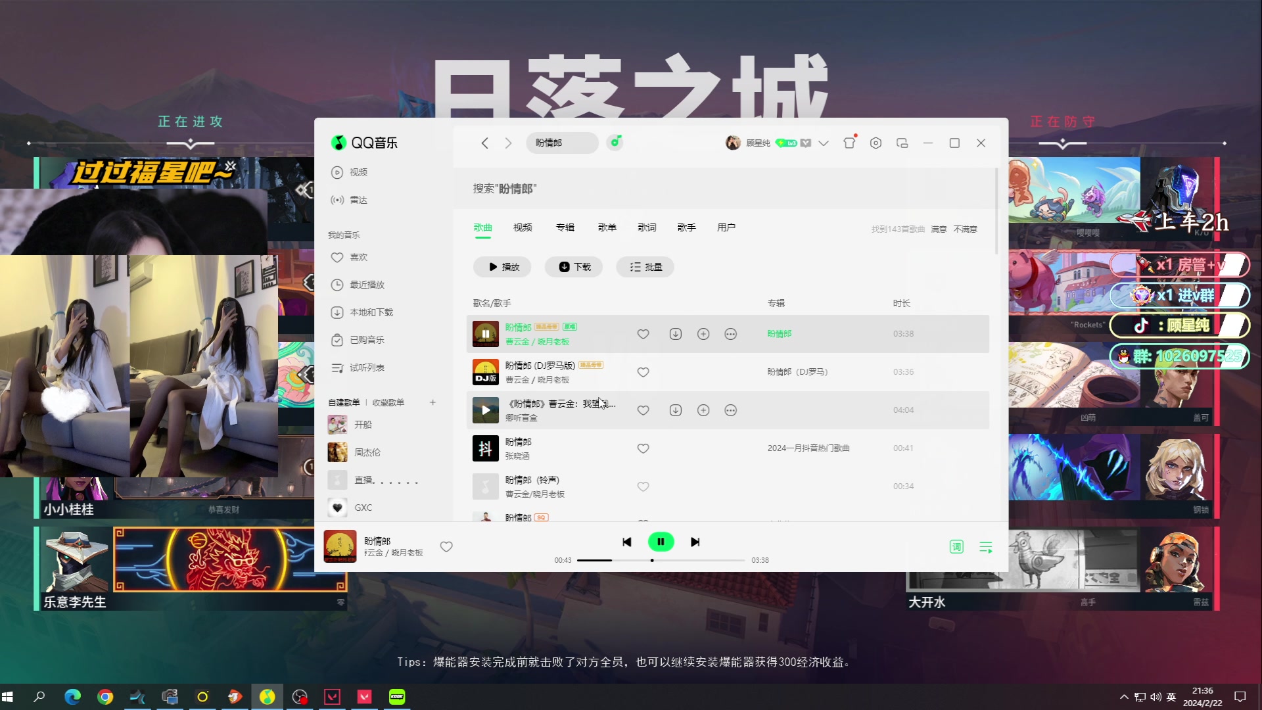Open artist link 曹云金 / 晓月老板 in player bar
Viewport: 1262px width, 710px height.
394,553
